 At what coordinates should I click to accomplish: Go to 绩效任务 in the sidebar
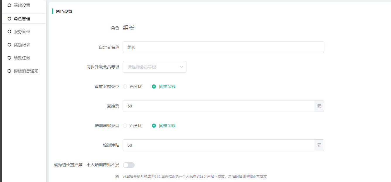(22, 58)
